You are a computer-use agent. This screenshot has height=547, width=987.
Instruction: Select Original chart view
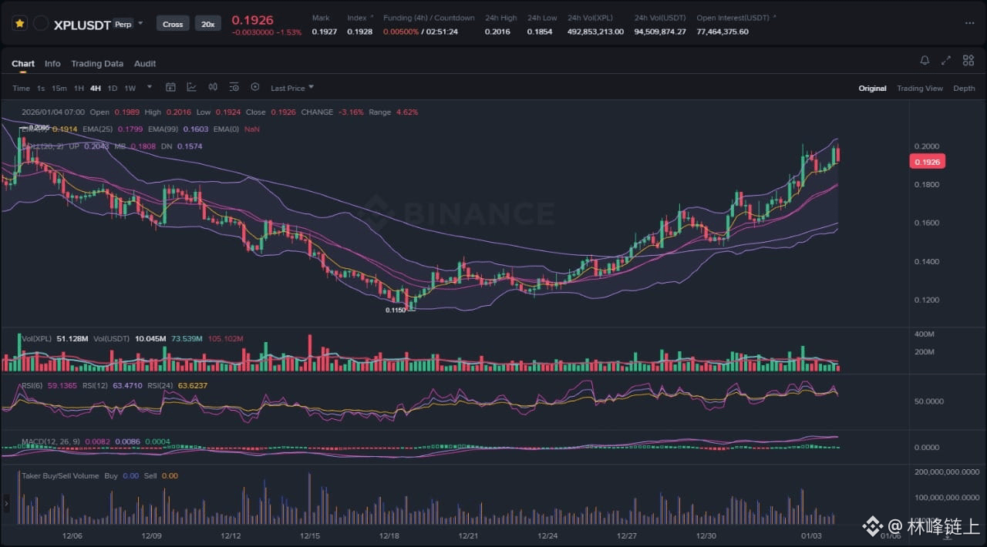coord(872,89)
